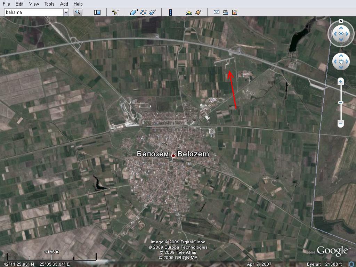Open the File menu
The image size is (356, 267).
(x=6, y=4)
